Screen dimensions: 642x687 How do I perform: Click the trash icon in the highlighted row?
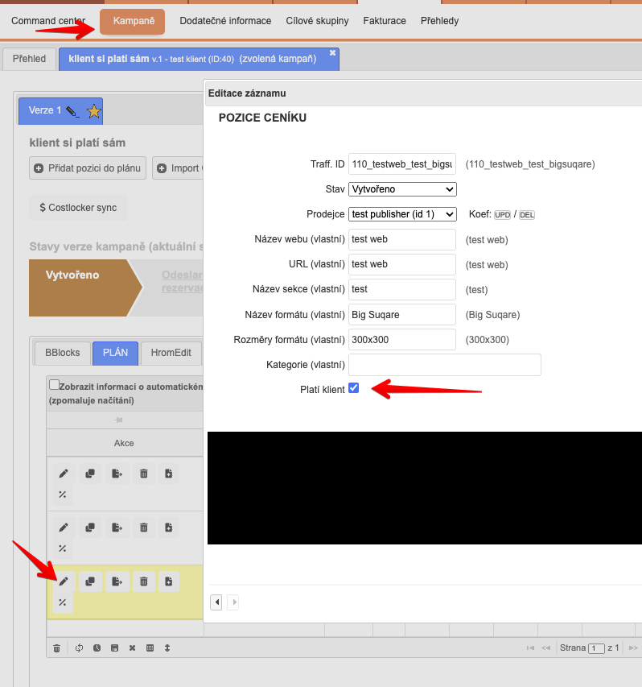143,581
